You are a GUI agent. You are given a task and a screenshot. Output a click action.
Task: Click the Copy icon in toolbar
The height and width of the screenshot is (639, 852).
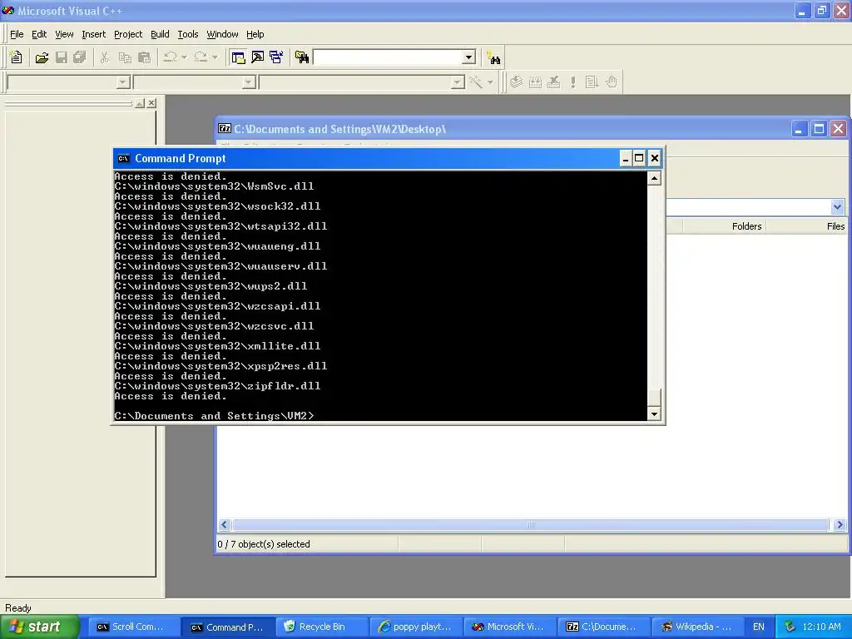[125, 57]
